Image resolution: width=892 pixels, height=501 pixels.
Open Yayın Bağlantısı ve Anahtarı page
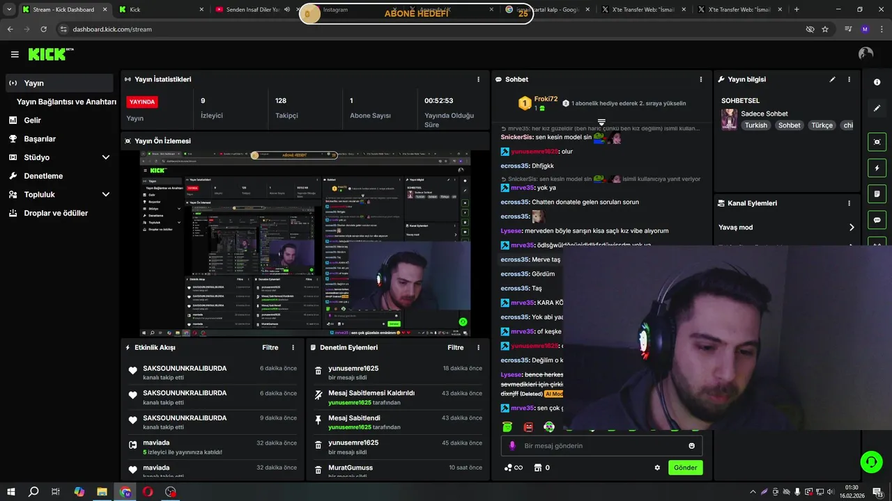(66, 102)
